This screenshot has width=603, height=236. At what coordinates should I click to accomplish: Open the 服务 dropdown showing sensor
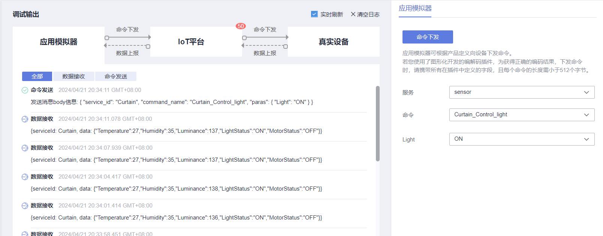522,92
